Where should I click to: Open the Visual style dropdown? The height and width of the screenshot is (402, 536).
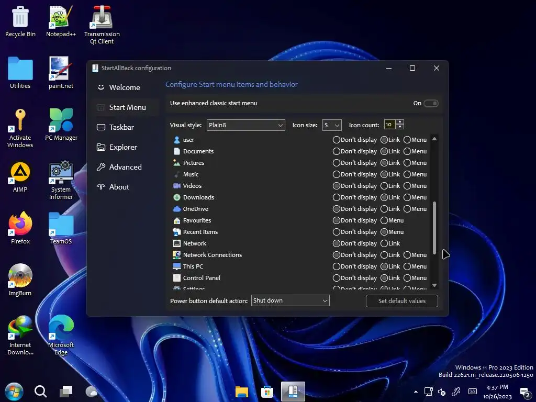(246, 125)
